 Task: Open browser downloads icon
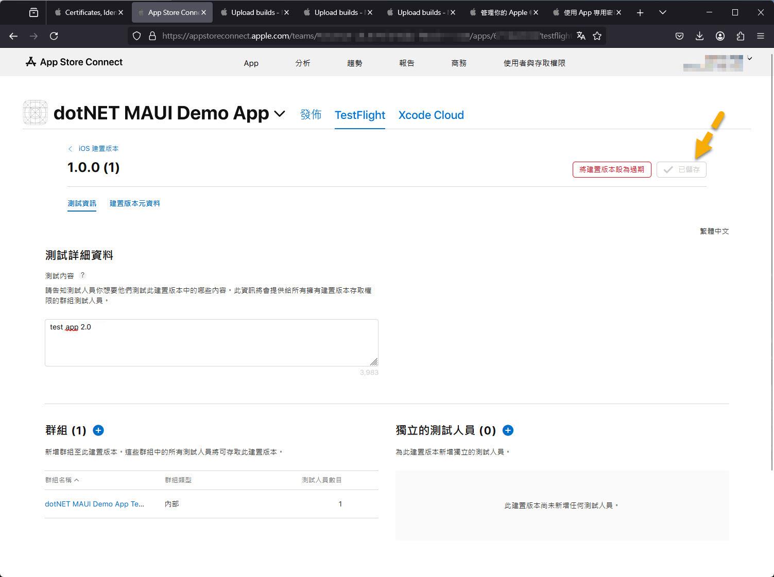click(x=699, y=36)
